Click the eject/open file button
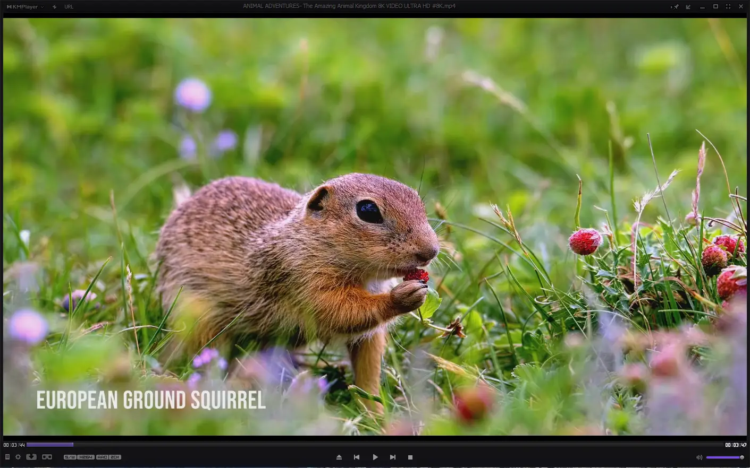 click(339, 457)
